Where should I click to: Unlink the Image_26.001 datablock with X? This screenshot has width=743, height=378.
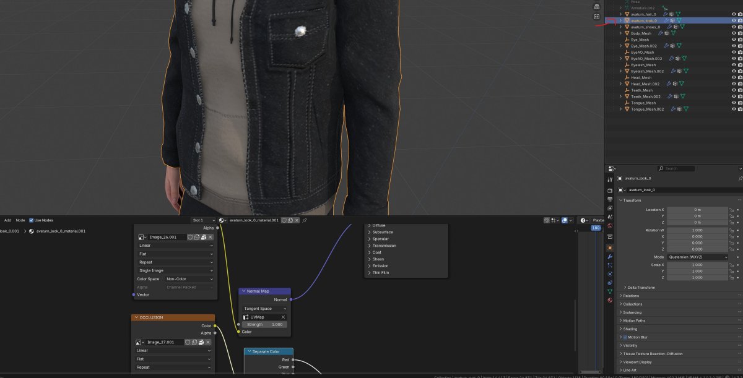(x=211, y=237)
